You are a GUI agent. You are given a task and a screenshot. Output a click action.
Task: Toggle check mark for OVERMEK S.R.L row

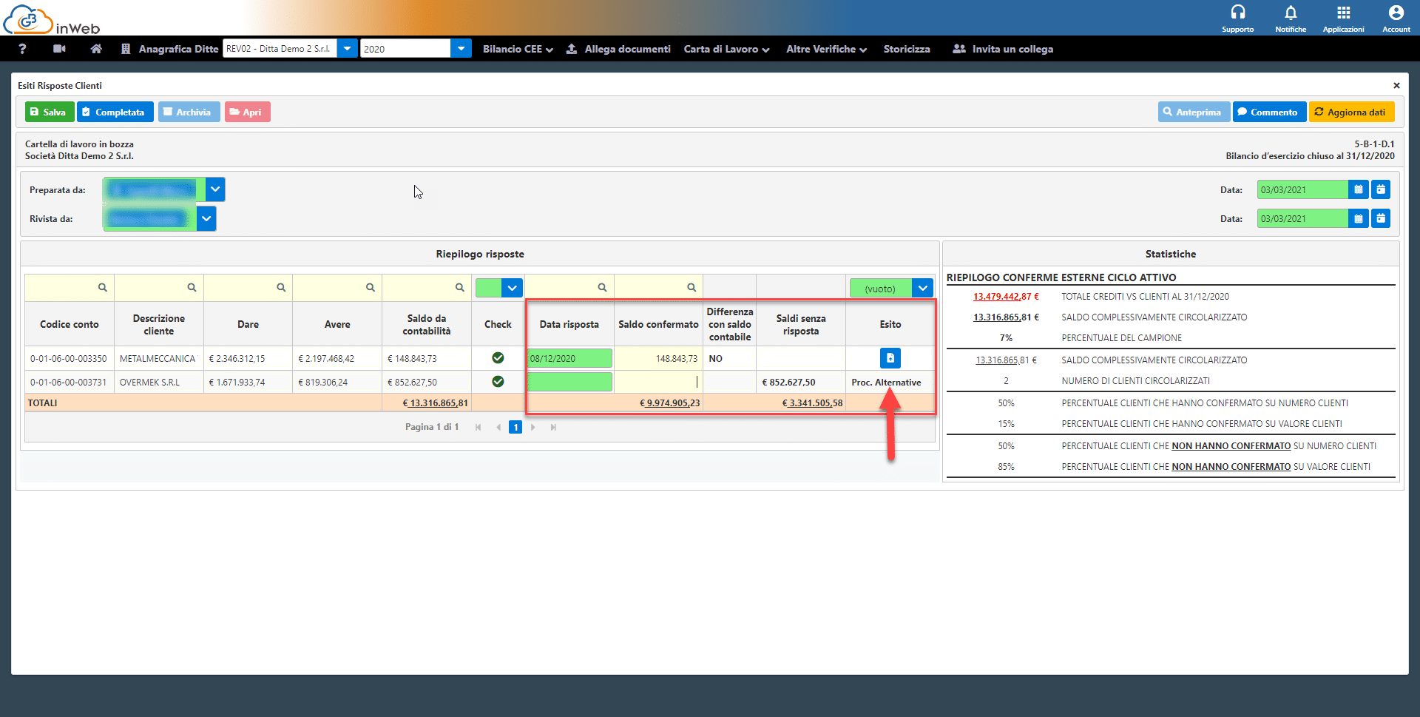pos(498,382)
